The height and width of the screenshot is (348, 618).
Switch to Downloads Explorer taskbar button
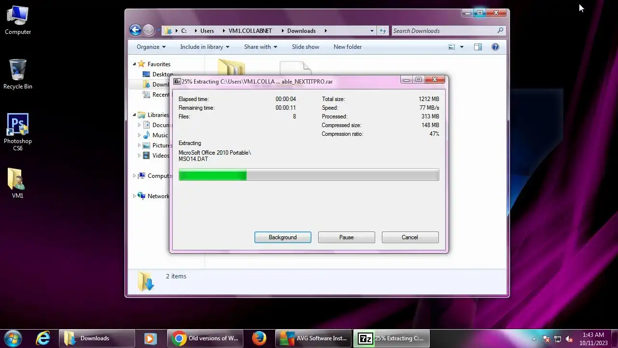click(x=97, y=338)
